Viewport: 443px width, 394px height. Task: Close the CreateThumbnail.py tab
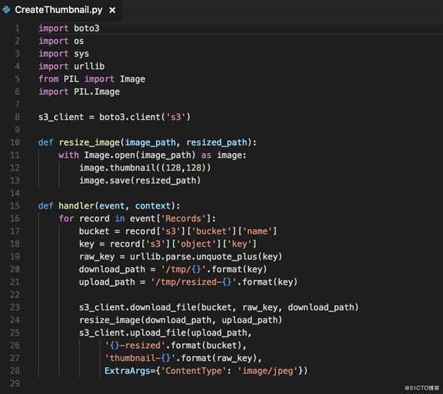pyautogui.click(x=112, y=10)
